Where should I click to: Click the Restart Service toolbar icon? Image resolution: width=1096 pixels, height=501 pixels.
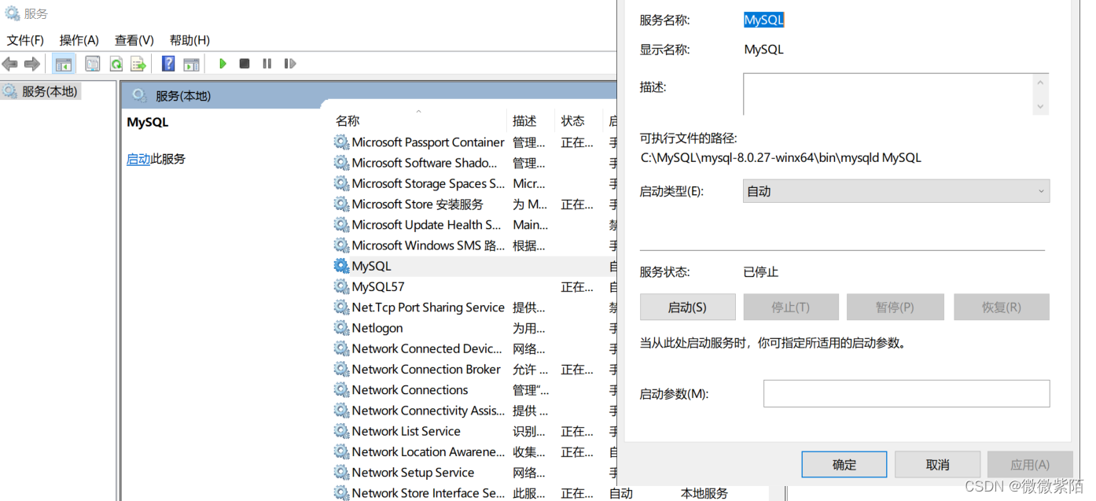point(290,64)
